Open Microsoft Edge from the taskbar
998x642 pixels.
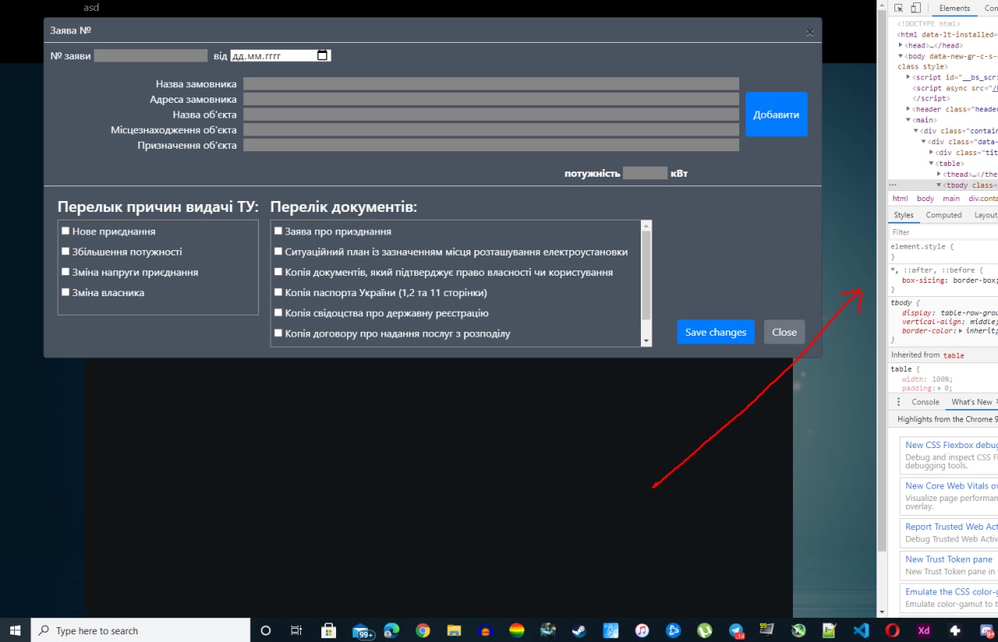click(391, 630)
